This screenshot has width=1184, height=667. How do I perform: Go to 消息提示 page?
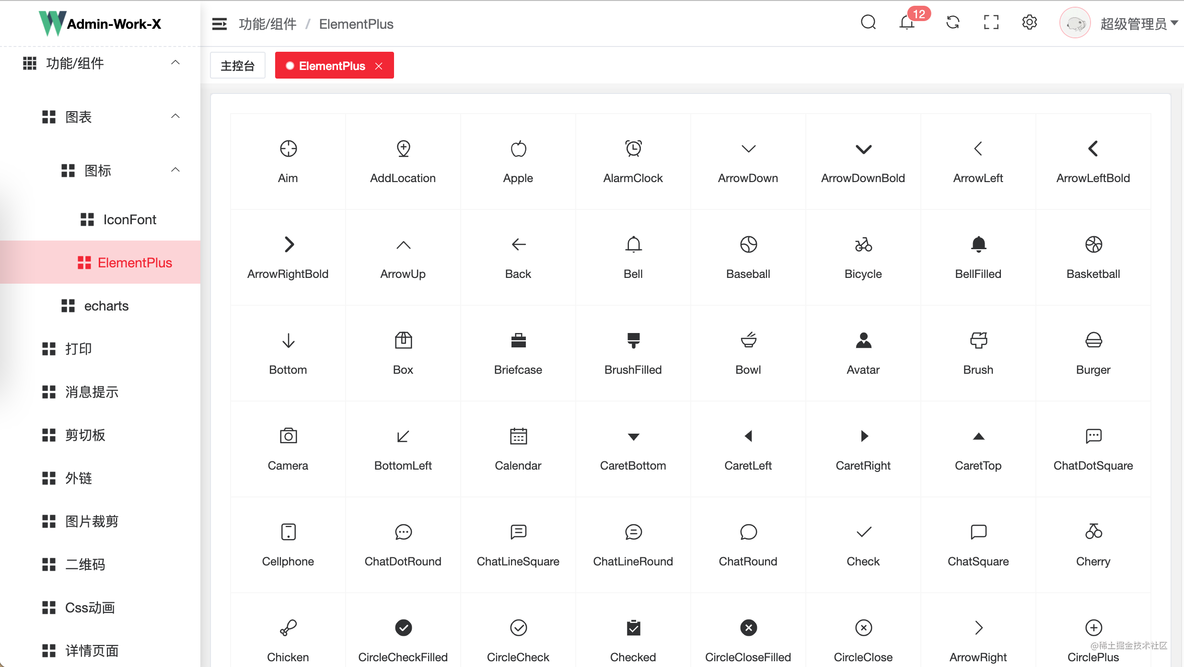pos(100,392)
